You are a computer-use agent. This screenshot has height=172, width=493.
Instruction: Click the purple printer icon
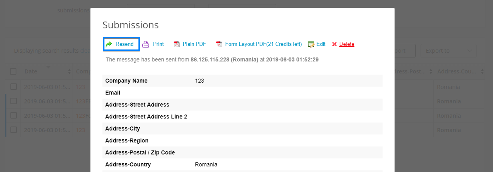click(x=146, y=44)
